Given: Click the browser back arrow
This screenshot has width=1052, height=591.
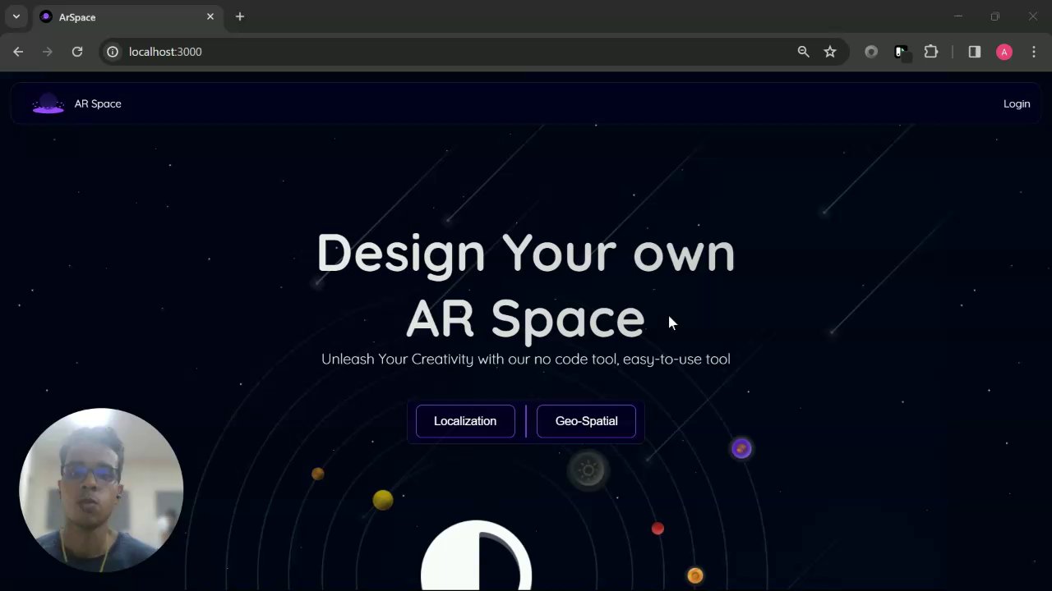Looking at the screenshot, I should point(18,52).
